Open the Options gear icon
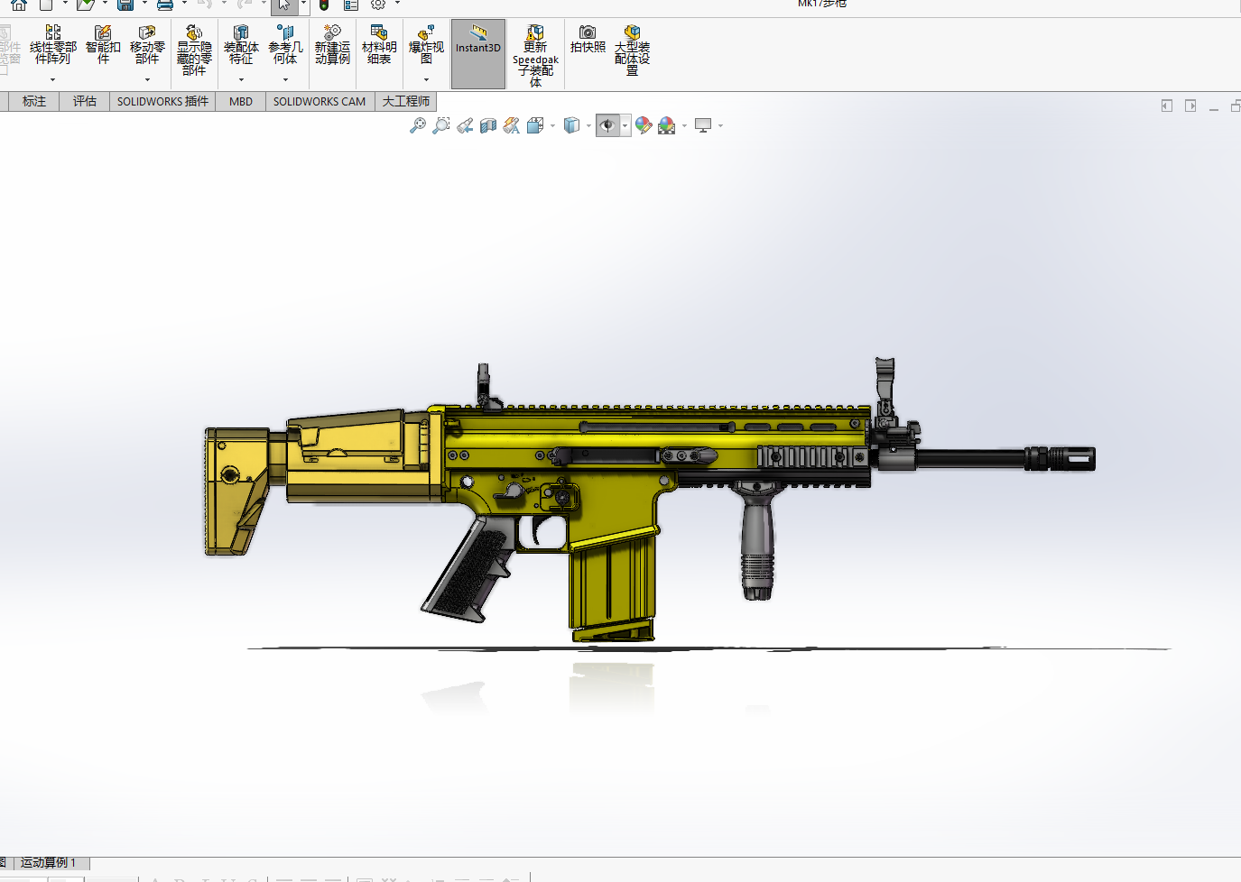Screen dimensions: 1241x882 point(378,5)
